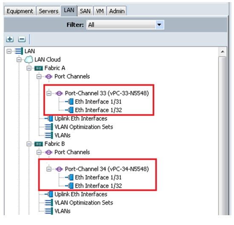The image size is (234, 225).
Task: Click the scrollbar up arrow
Action: click(x=223, y=52)
